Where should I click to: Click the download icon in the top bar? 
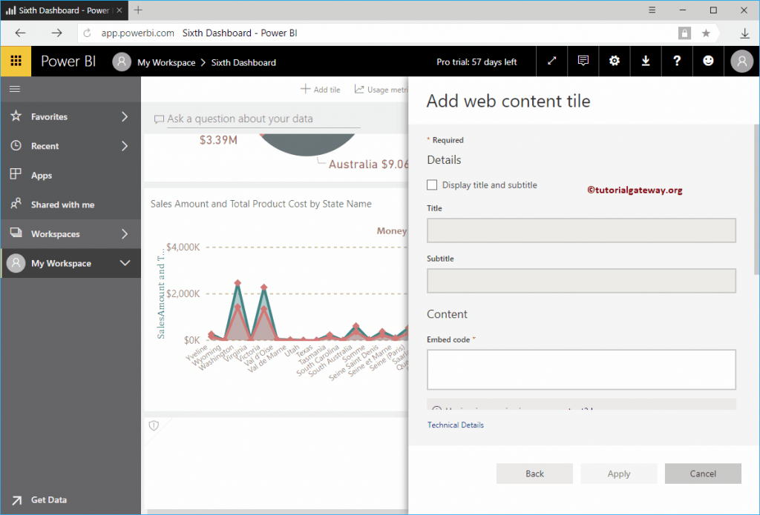[645, 61]
